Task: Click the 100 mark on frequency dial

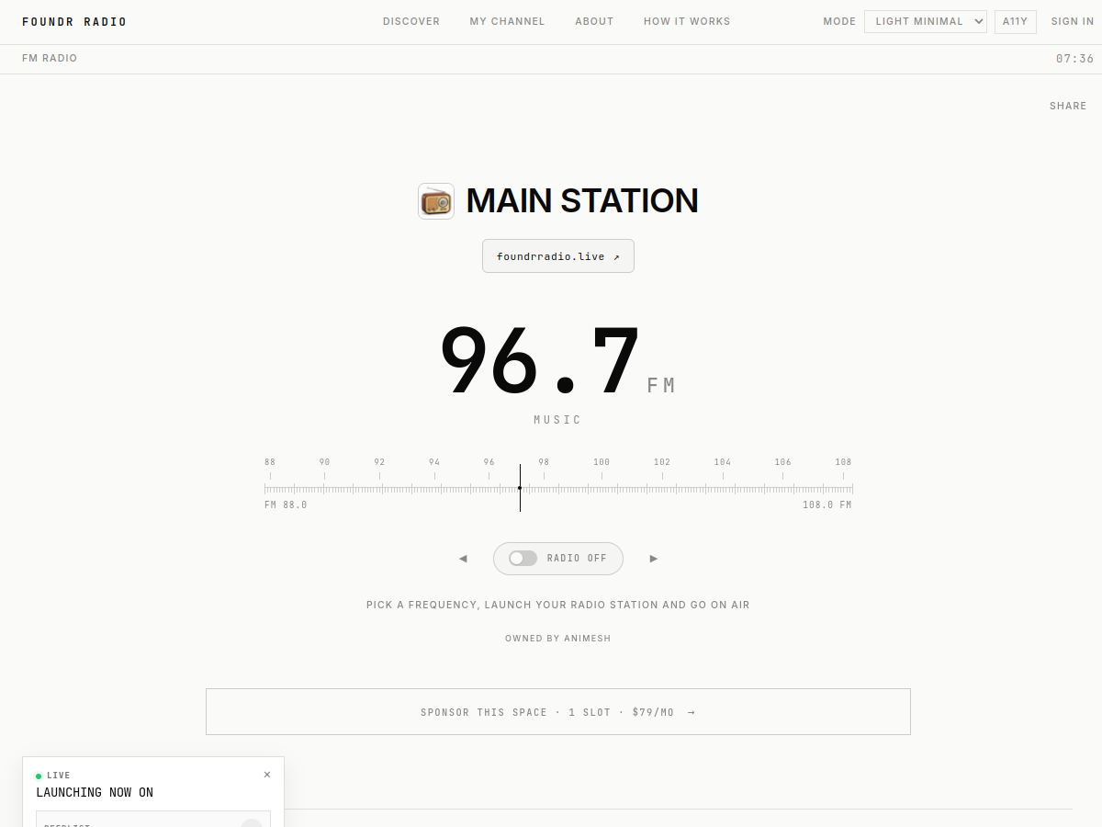Action: click(602, 462)
